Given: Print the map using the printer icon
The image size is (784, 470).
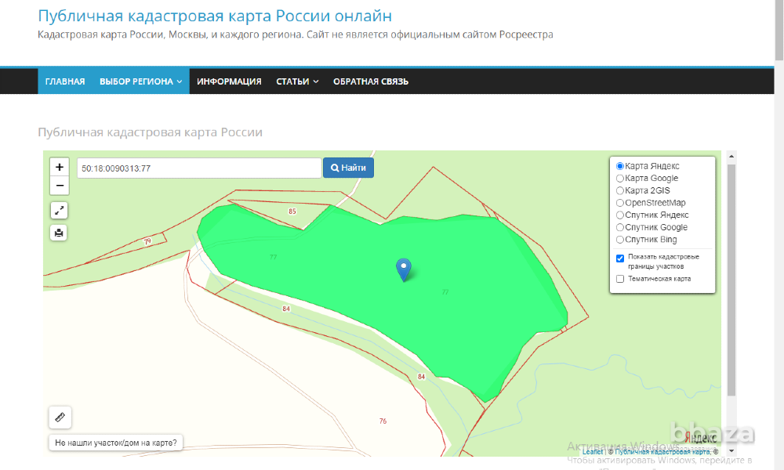Looking at the screenshot, I should [x=59, y=233].
